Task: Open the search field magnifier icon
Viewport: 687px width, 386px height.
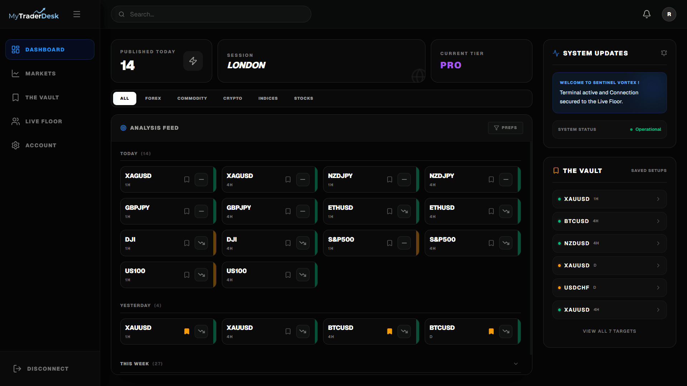Action: coord(122,14)
